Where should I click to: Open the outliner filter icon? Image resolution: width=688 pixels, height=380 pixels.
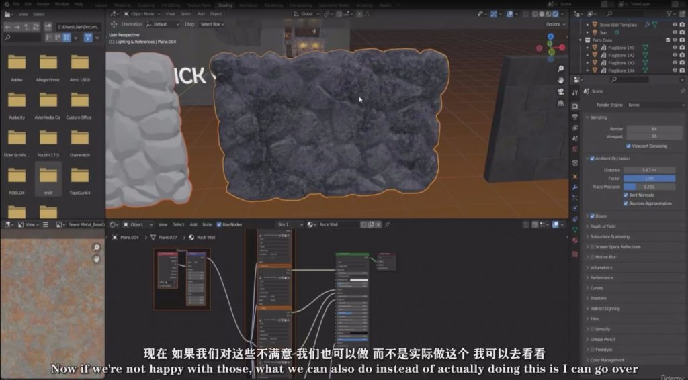click(669, 14)
